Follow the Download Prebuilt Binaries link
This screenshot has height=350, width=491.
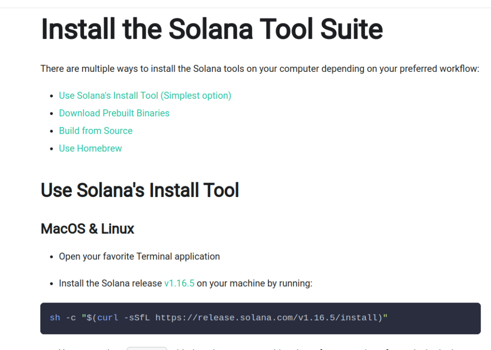point(114,113)
